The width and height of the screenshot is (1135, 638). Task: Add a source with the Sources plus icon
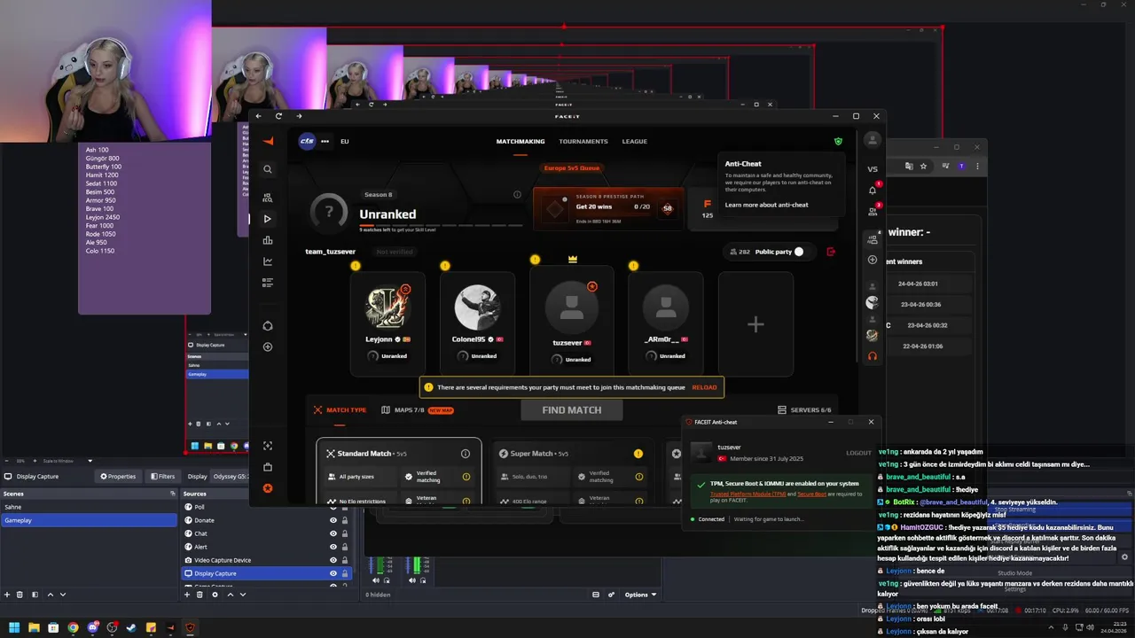pos(188,595)
